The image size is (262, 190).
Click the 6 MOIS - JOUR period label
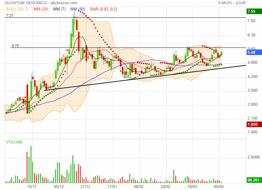pyautogui.click(x=232, y=3)
